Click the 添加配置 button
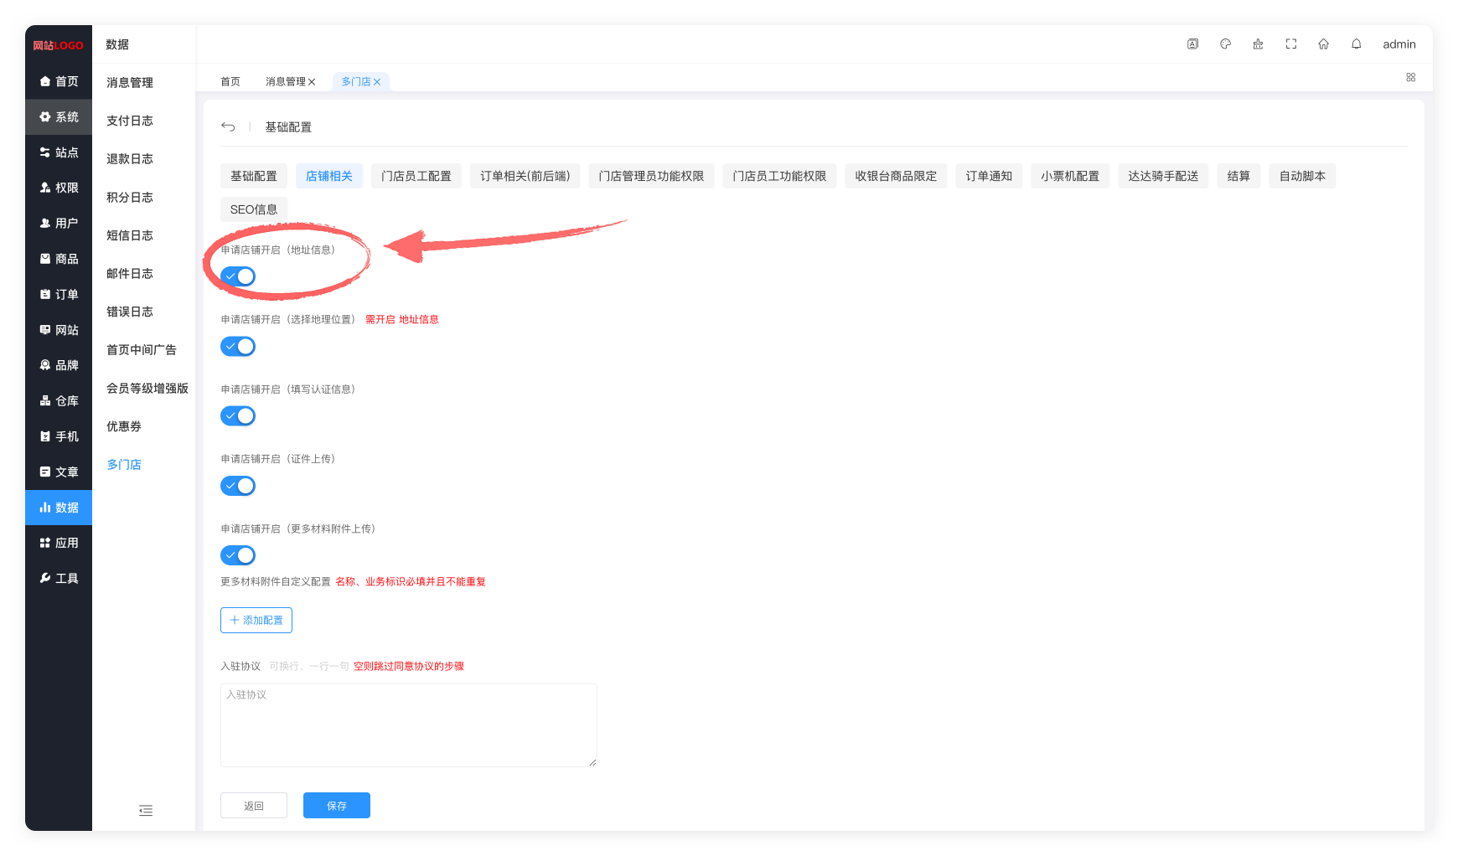Image resolution: width=1458 pixels, height=856 pixels. (256, 620)
